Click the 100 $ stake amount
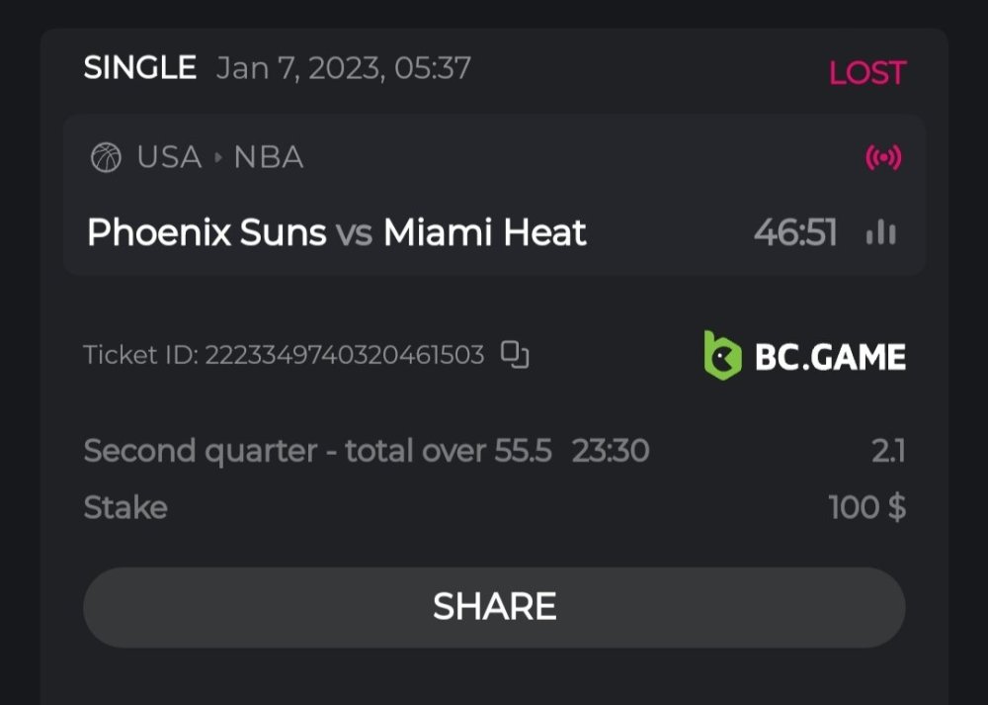Screen dimensions: 988x705 866,508
